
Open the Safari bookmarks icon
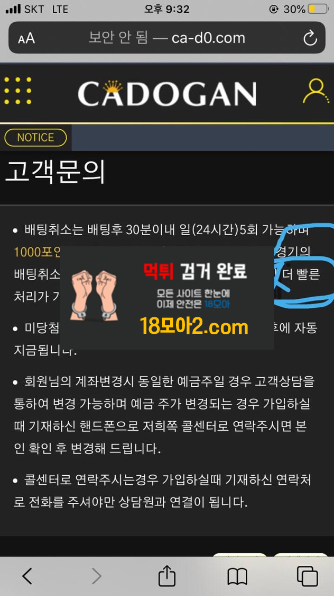(237, 576)
